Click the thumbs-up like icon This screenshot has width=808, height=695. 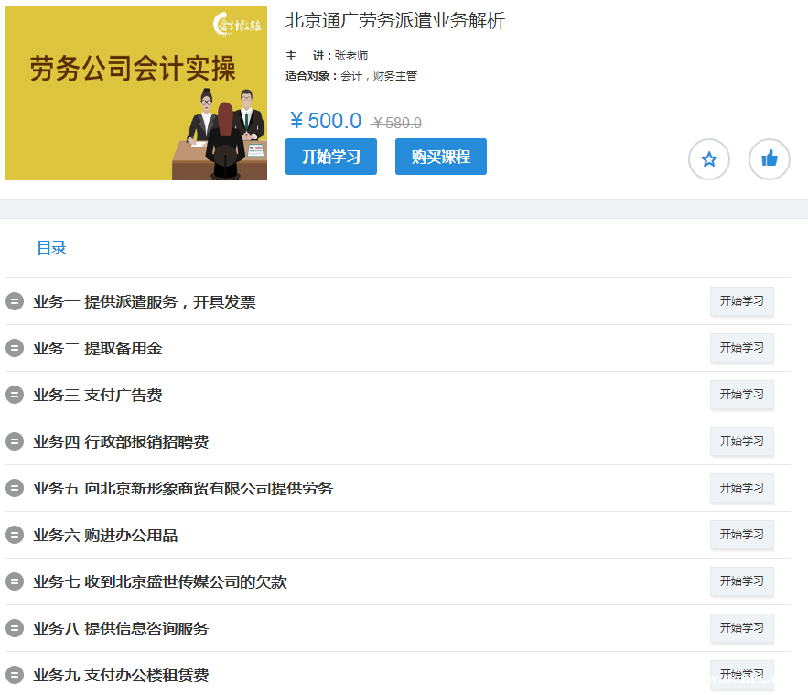769,159
